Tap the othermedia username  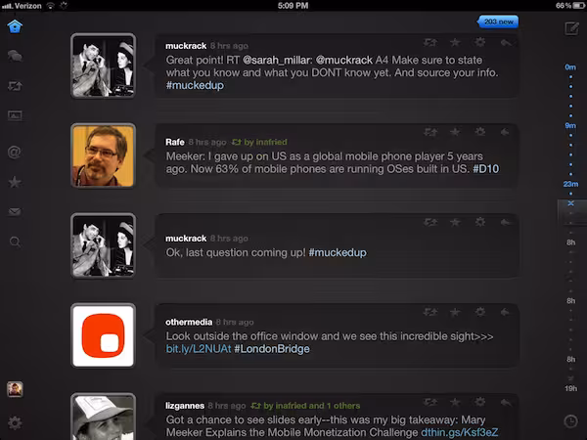[189, 322]
